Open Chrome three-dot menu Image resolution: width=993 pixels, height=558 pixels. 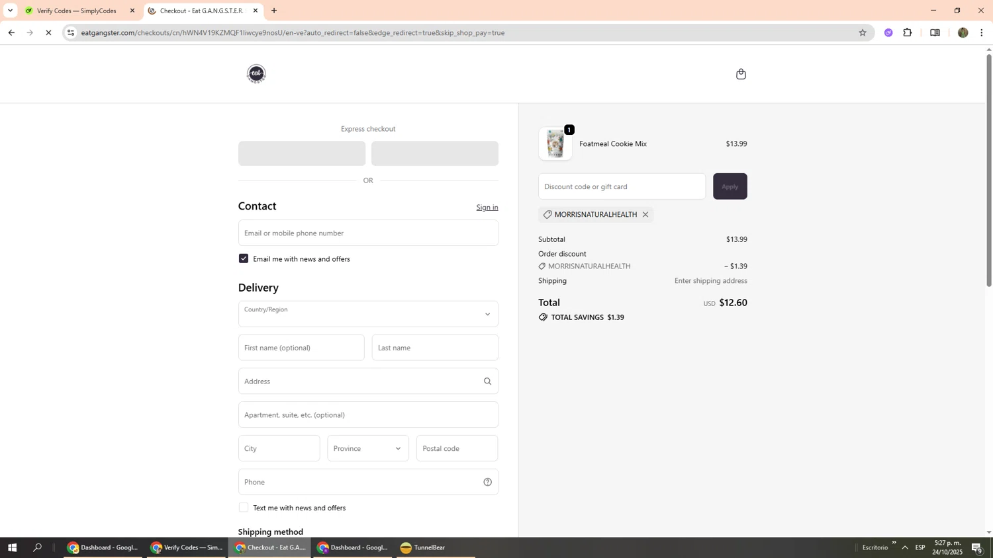tap(982, 32)
